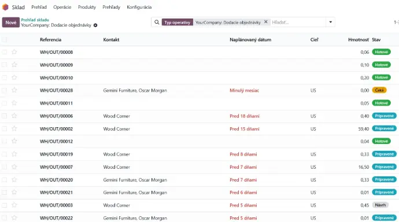Click the Sklad app name
The width and height of the screenshot is (399, 222).
tap(19, 7)
